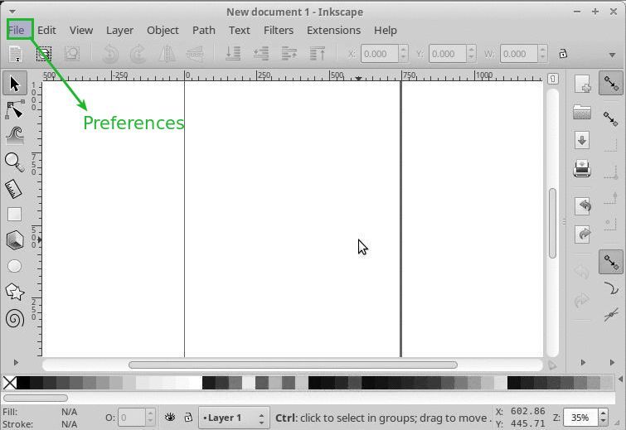Toggle snap to paths curve icon
The image size is (626, 430).
click(x=611, y=287)
